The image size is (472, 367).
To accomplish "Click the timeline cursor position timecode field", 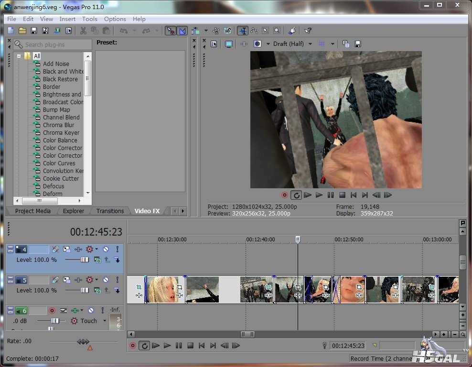I will pyautogui.click(x=348, y=345).
